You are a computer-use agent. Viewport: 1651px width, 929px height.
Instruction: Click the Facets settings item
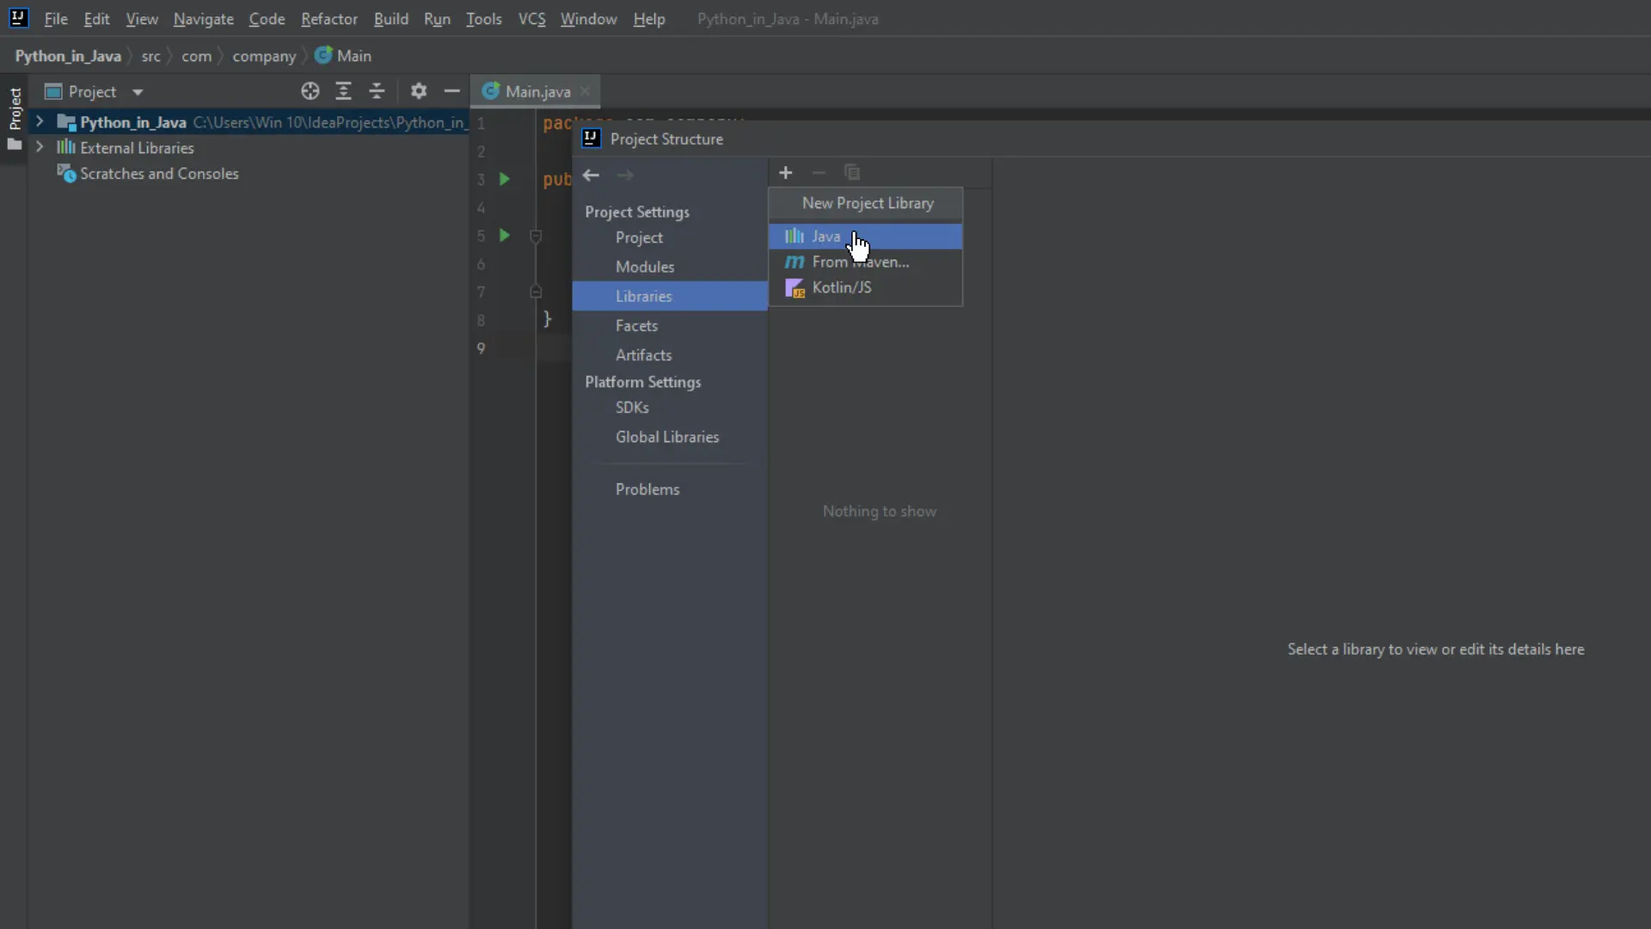point(636,325)
